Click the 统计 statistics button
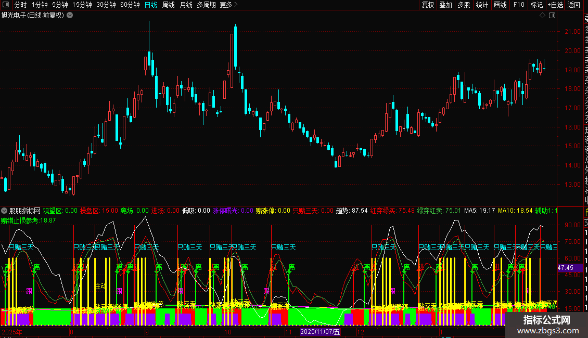Image resolution: width=588 pixels, height=338 pixels. tap(482, 5)
